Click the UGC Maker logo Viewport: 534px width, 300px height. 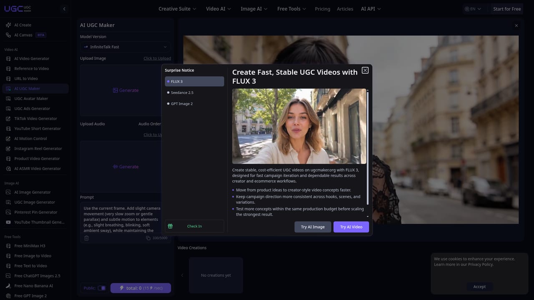(x=18, y=9)
